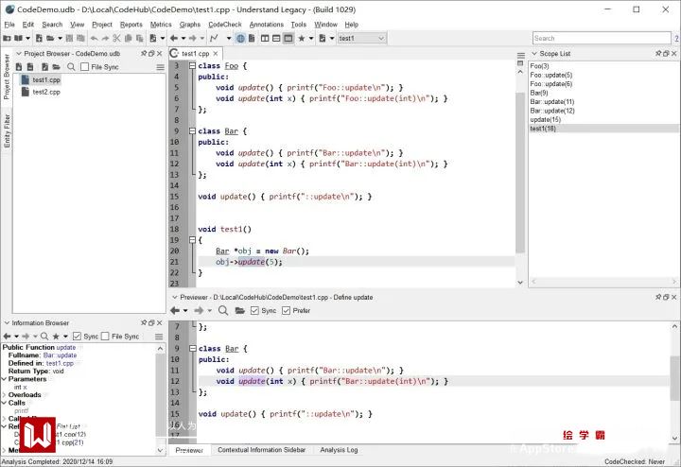Collapse class Bar fold in Previewer

point(192,348)
